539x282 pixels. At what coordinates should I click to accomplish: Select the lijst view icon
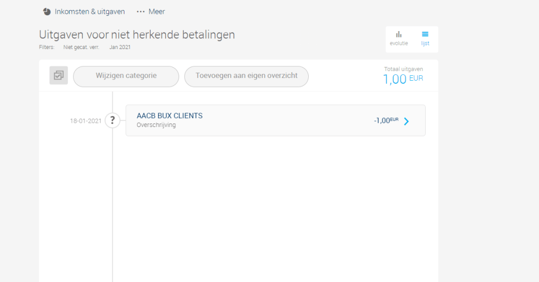click(425, 34)
